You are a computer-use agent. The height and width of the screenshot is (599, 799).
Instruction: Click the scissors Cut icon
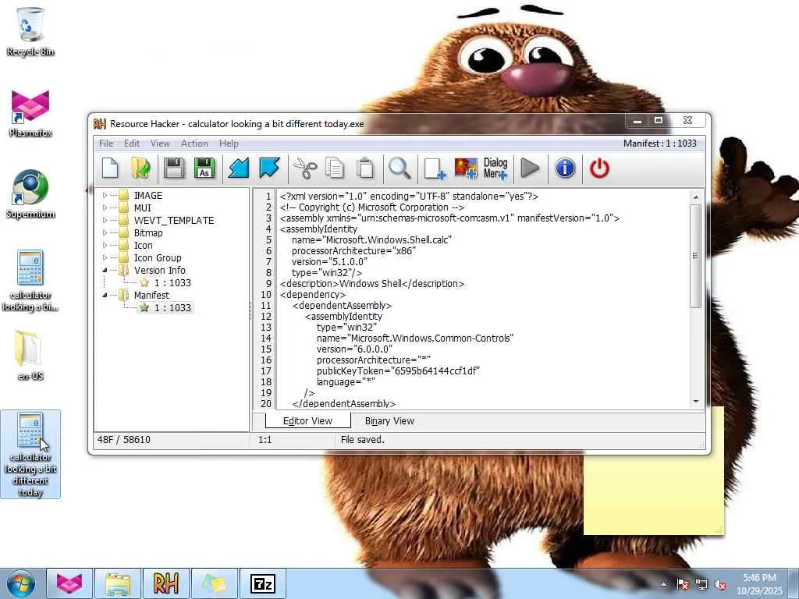305,168
